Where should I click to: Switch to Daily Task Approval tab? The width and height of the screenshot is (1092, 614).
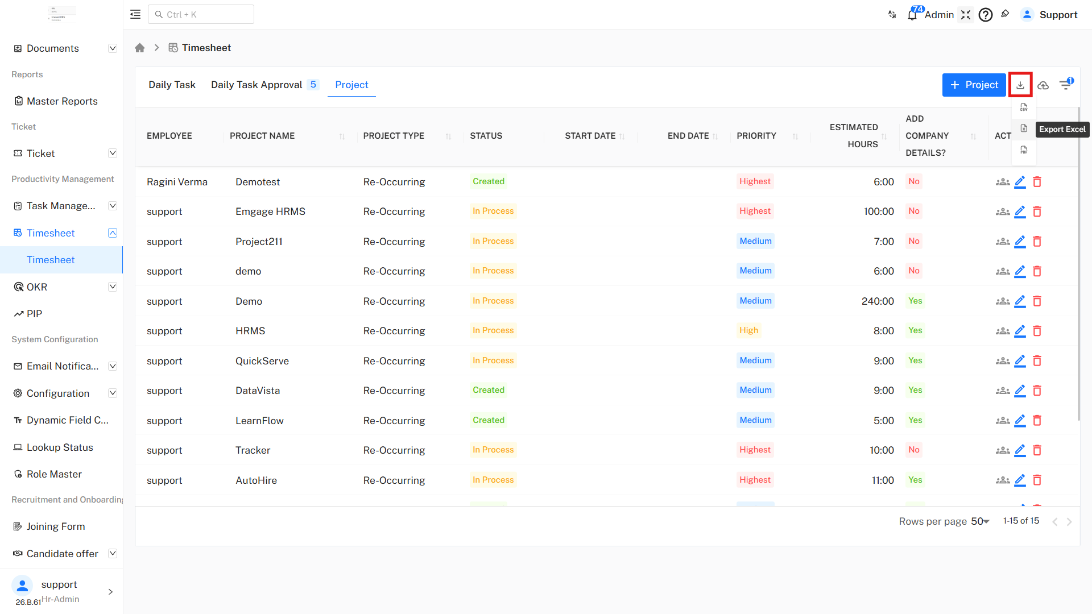pos(264,85)
